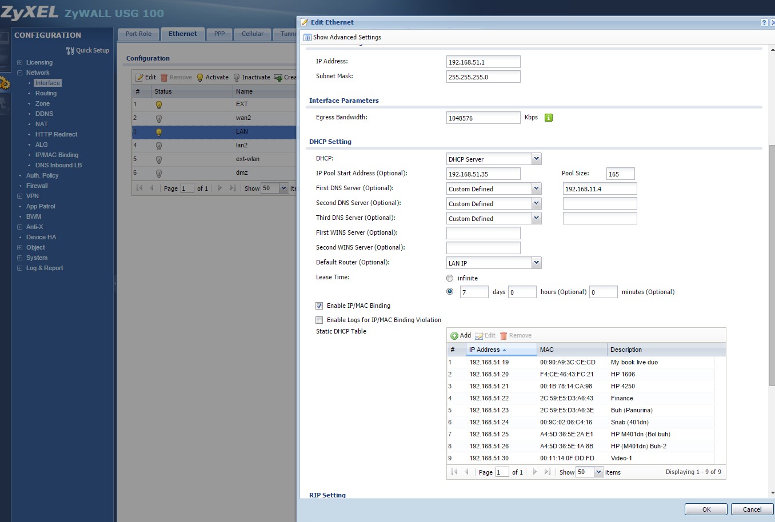
Task: Click Show Advanced Settings
Action: pyautogui.click(x=342, y=37)
